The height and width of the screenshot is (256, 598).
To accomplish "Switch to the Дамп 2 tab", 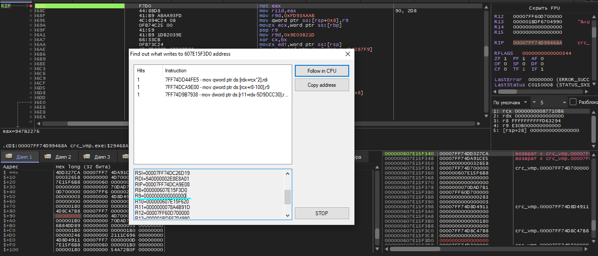I will pyautogui.click(x=58, y=157).
